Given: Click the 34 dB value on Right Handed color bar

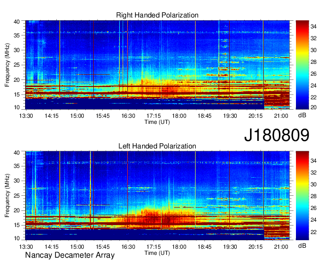Looking at the screenshot, I should pyautogui.click(x=313, y=26).
